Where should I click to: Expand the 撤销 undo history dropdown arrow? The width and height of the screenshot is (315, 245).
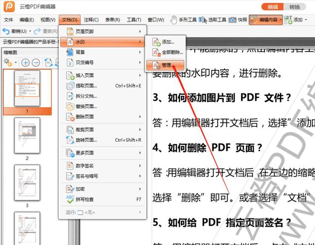coord(30,31)
